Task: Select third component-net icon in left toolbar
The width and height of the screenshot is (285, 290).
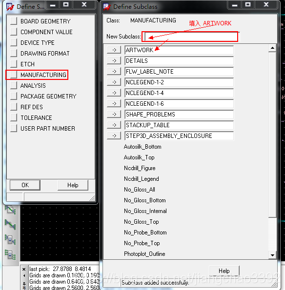Action: 10,239
